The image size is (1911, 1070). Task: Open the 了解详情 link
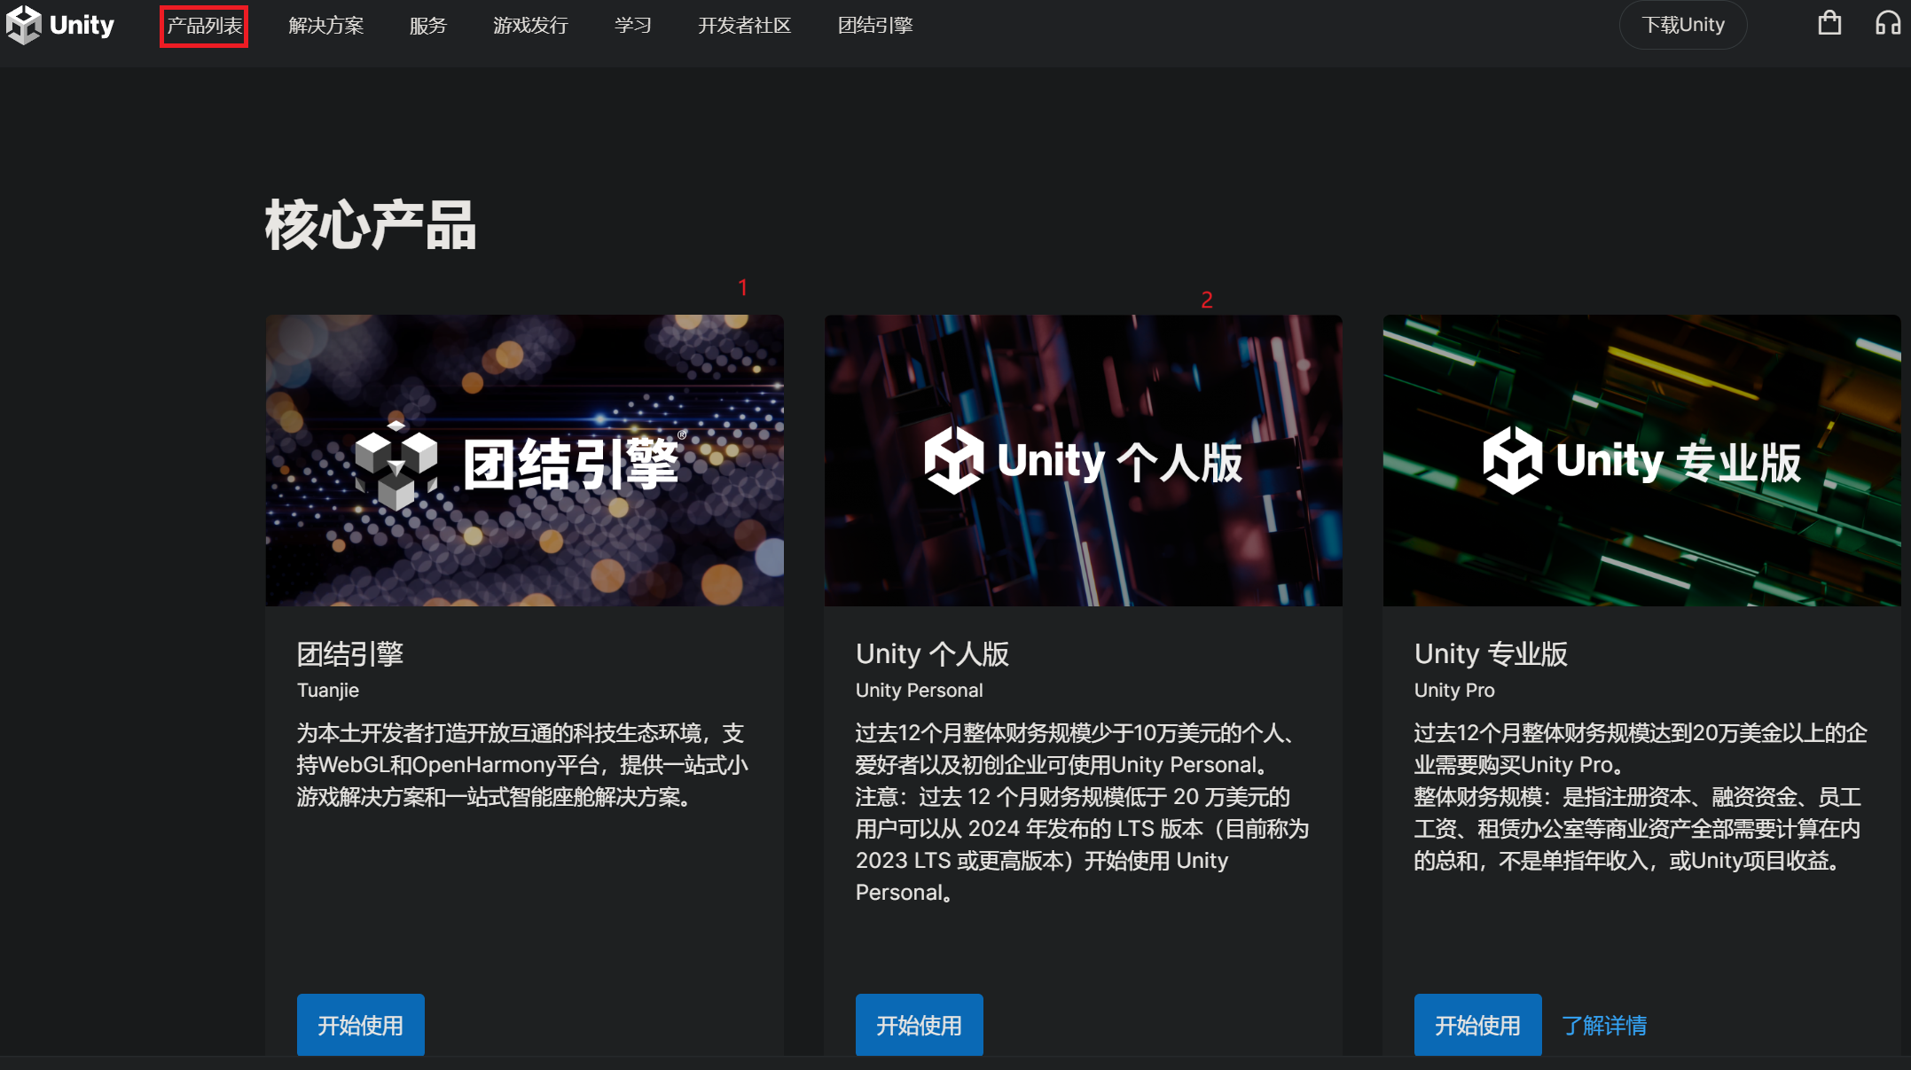[x=1604, y=1026]
